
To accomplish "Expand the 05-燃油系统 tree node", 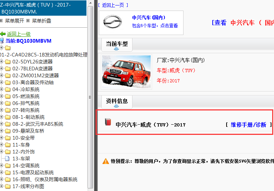I will coord(1,96).
